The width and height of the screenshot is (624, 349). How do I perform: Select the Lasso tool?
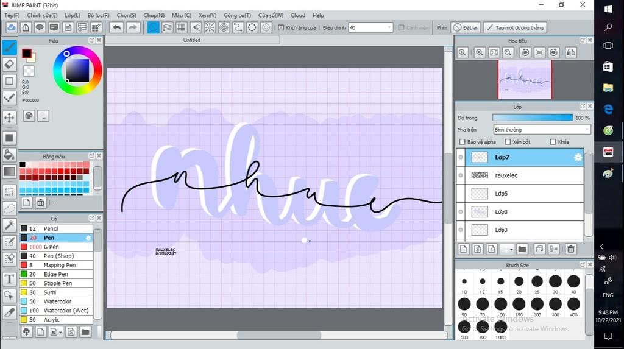tap(9, 208)
